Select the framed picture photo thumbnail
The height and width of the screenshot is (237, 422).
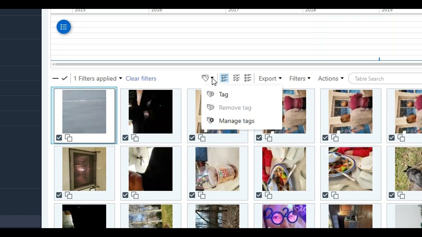coord(84,169)
